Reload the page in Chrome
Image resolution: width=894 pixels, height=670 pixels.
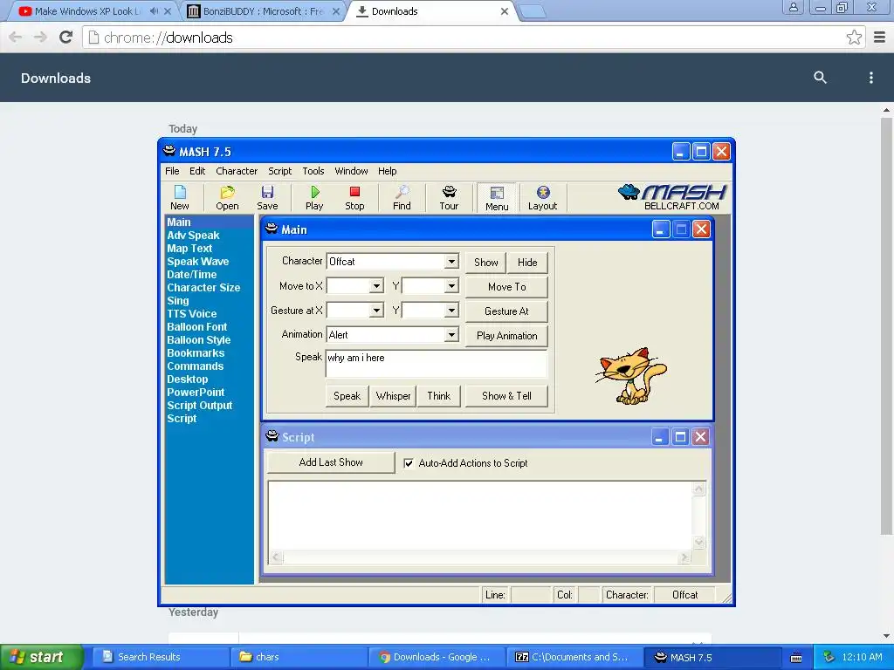click(66, 38)
